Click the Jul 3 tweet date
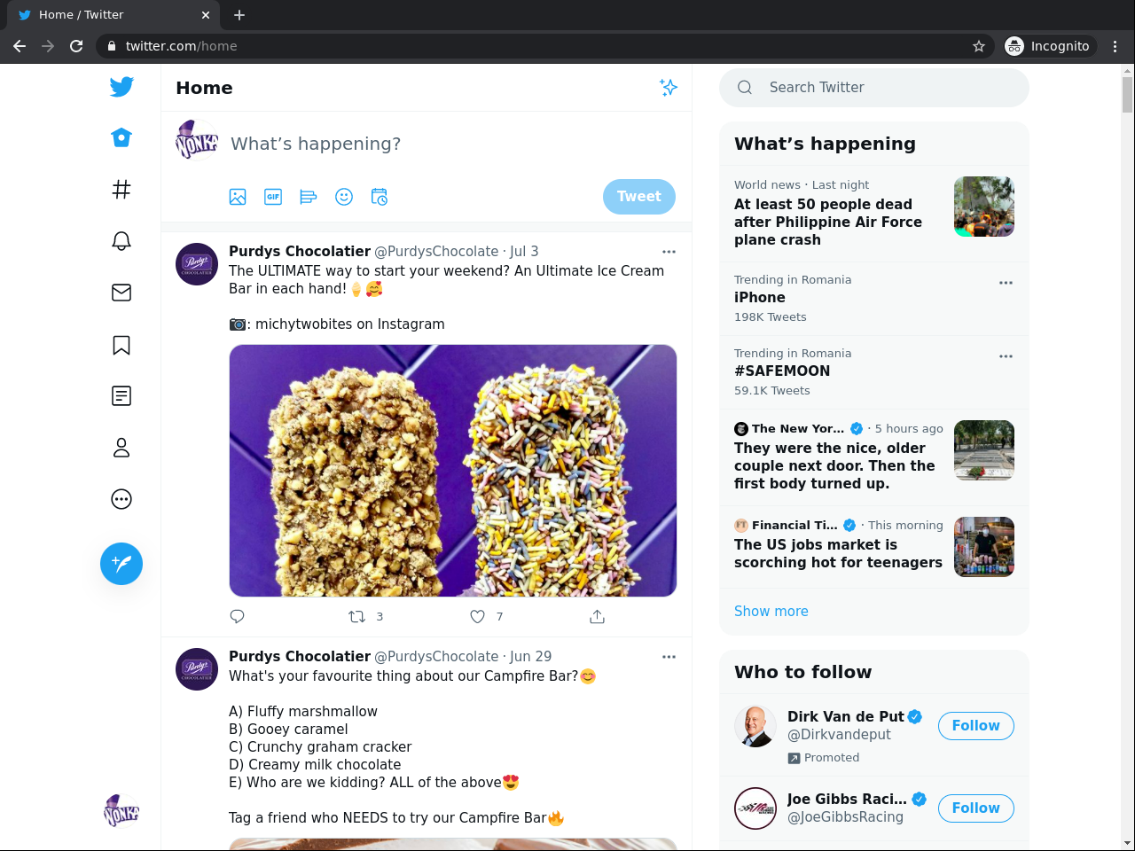The width and height of the screenshot is (1135, 851). [x=524, y=252]
